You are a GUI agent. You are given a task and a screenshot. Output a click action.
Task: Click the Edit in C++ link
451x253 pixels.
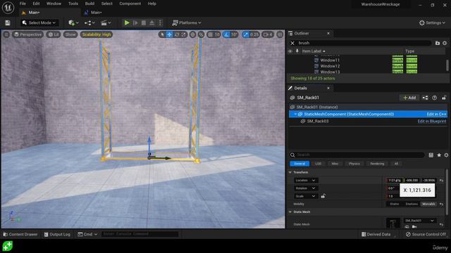(436, 114)
